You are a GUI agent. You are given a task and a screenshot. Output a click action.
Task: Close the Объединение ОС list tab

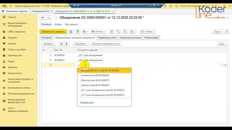pos(51,11)
